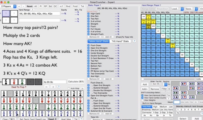Click the Weight input field
This screenshot has width=203, height=120.
177,102
